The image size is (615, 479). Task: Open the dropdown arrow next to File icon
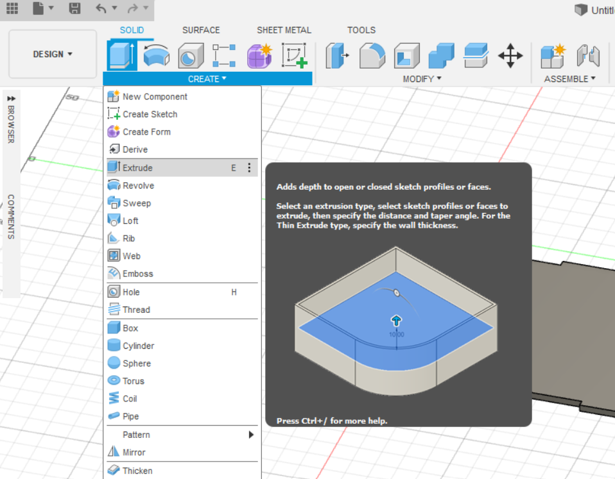51,8
